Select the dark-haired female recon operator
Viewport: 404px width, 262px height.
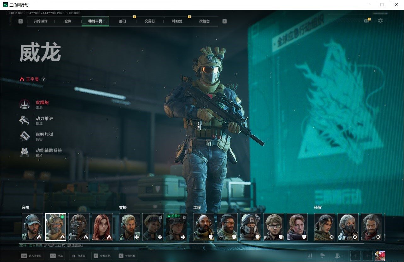click(x=325, y=227)
